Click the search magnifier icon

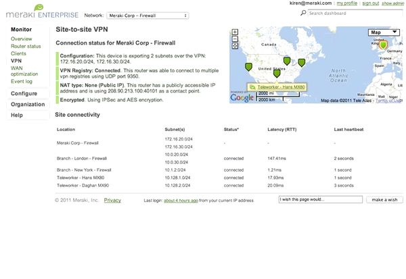point(303,13)
